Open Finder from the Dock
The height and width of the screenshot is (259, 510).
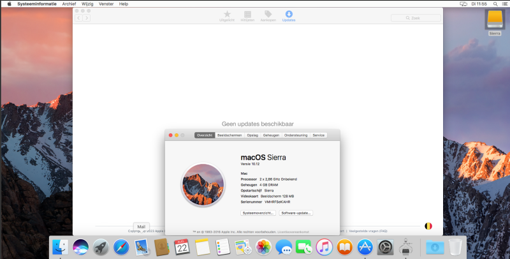pos(61,248)
